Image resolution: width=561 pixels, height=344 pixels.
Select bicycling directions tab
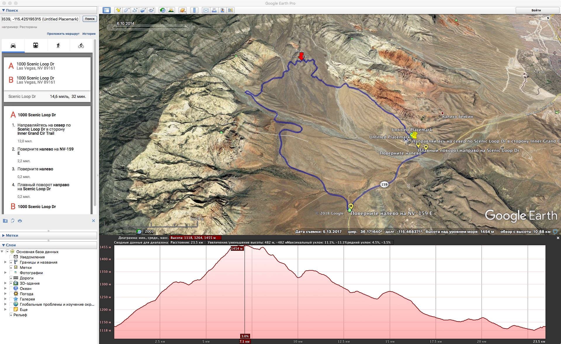tap(81, 46)
